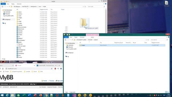Switch to large icons view in Upload window
Viewport: 172px width, 97px height.
(x=169, y=92)
